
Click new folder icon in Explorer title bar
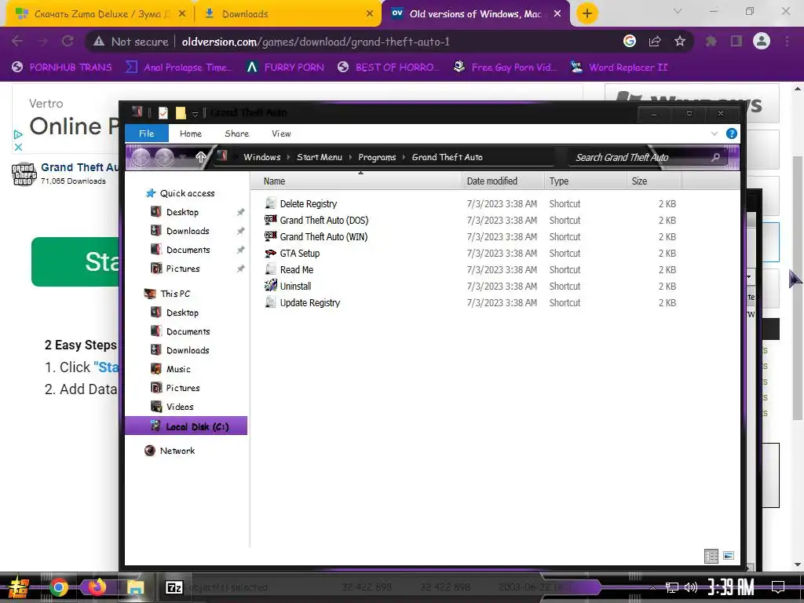click(181, 113)
